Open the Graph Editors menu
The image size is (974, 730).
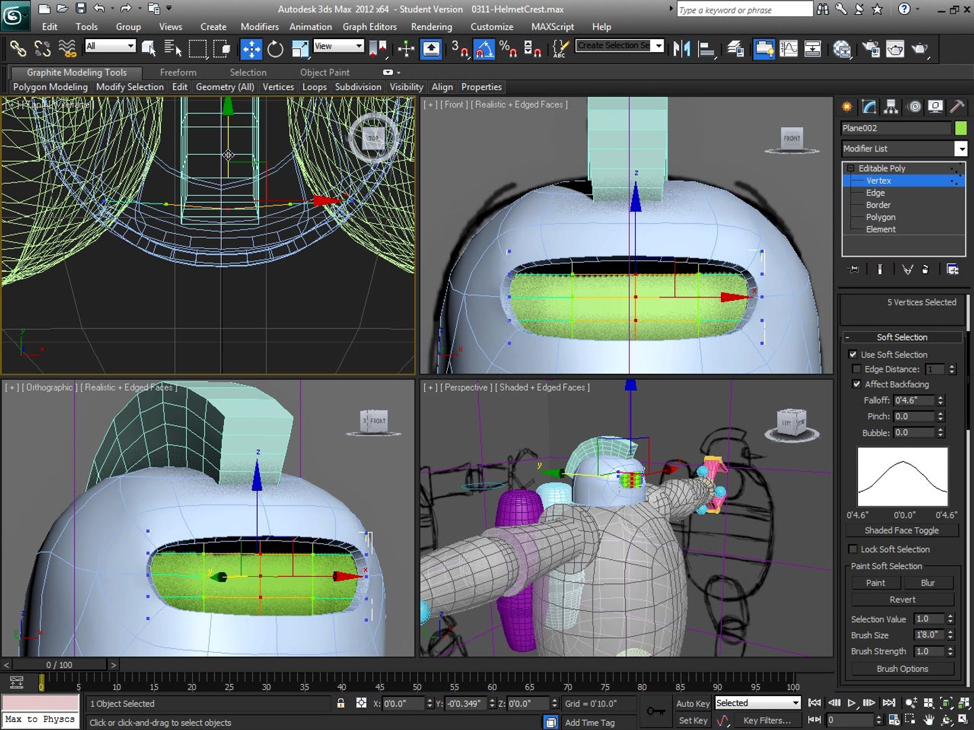[x=369, y=26]
